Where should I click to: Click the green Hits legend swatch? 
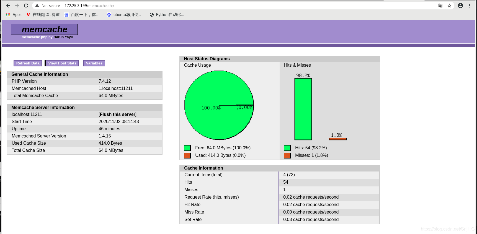coord(287,148)
